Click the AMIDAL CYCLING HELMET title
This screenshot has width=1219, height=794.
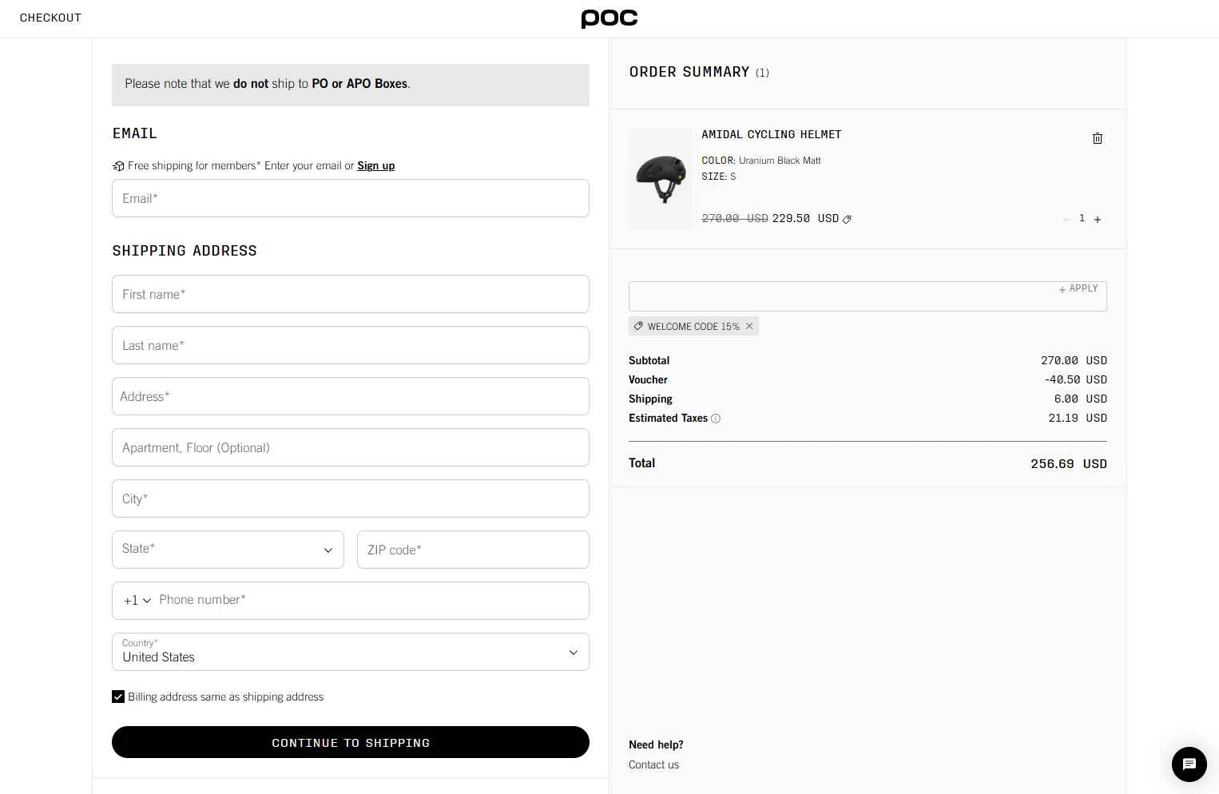[x=771, y=134]
